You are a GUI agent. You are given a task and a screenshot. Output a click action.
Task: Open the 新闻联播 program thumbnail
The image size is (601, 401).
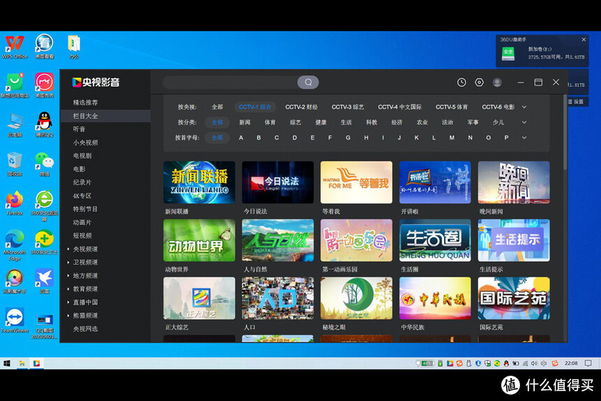(x=199, y=182)
